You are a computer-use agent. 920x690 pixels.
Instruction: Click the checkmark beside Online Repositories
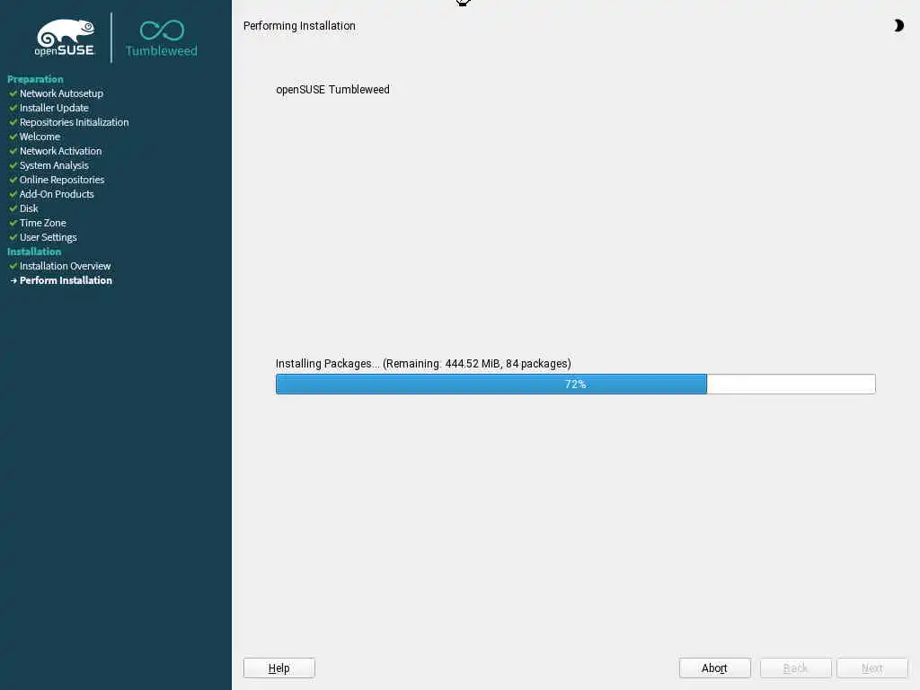point(13,179)
